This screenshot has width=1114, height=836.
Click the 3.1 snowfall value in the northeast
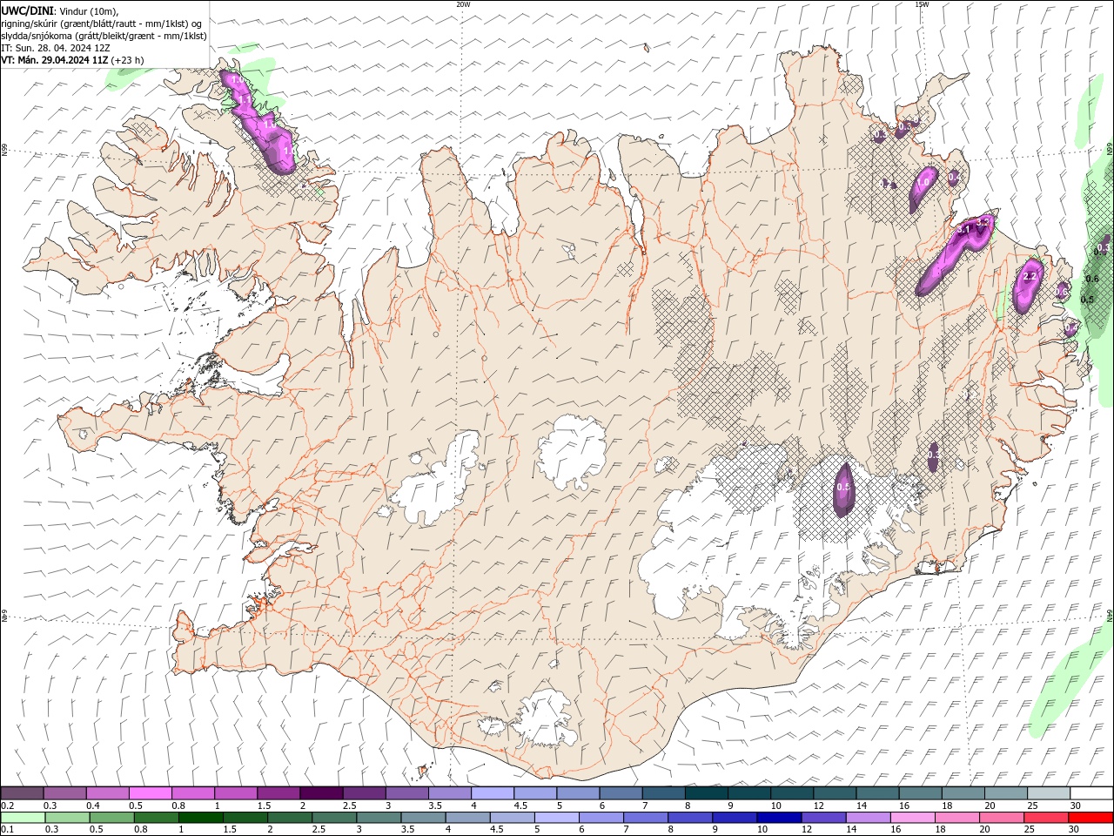(x=963, y=230)
